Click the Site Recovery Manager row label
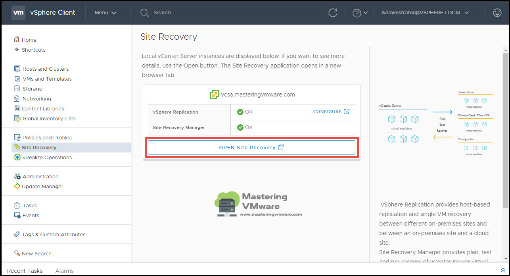 179,127
